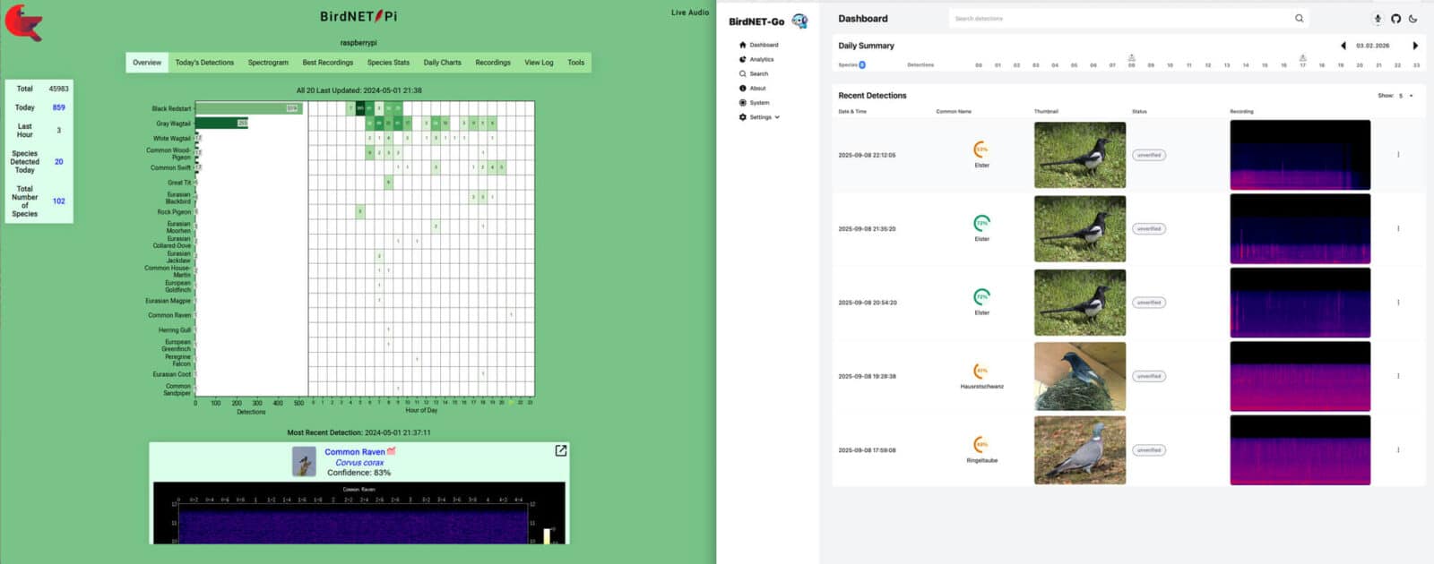Open actions menu for 22:12:05 Elster detection
This screenshot has height=564, width=1434.
[1398, 155]
